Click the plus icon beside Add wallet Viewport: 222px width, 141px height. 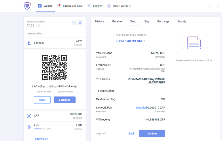[x=29, y=139]
